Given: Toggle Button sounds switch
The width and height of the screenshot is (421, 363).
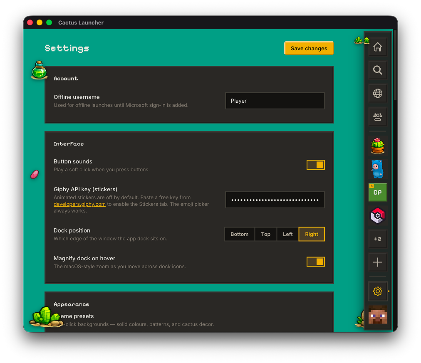Looking at the screenshot, I should 315,165.
